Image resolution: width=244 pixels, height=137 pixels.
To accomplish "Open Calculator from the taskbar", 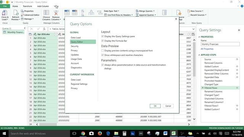I will (x=124, y=134).
